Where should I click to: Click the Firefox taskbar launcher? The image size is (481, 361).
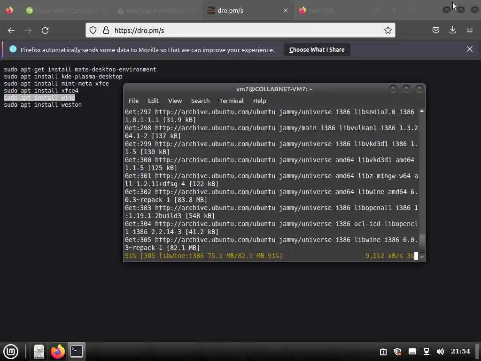point(58,352)
